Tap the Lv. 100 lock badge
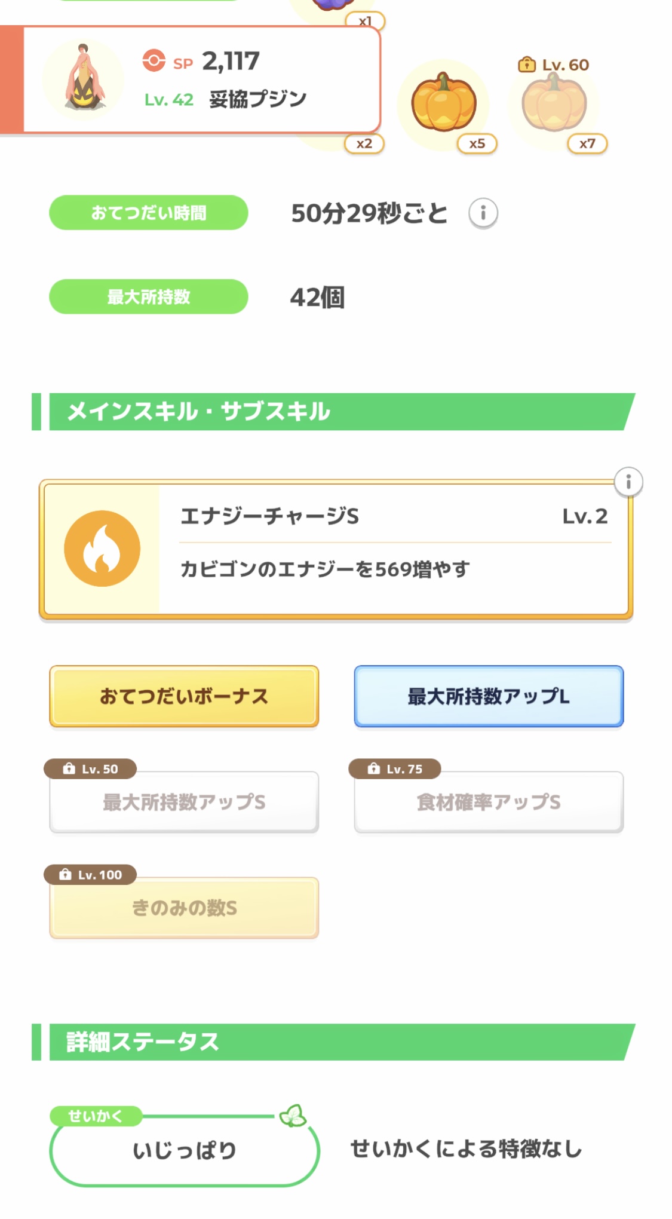 click(x=91, y=875)
